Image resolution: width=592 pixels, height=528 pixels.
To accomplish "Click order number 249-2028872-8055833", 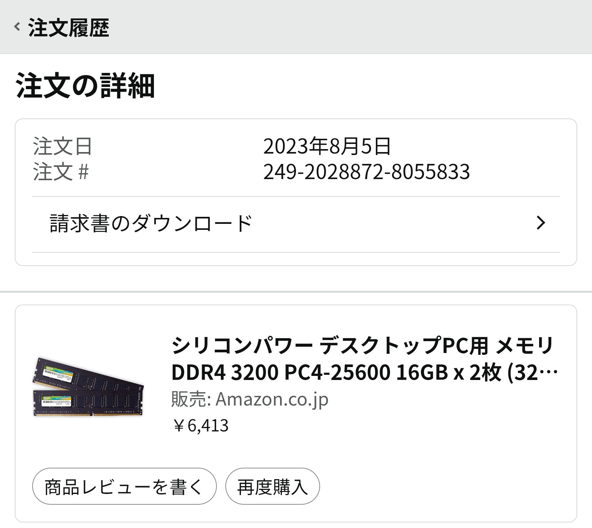I will point(366,171).
